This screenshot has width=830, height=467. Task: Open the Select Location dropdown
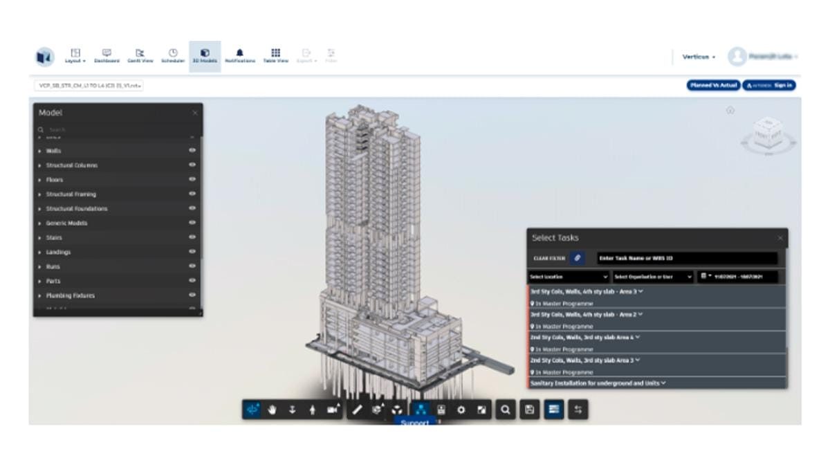[568, 277]
